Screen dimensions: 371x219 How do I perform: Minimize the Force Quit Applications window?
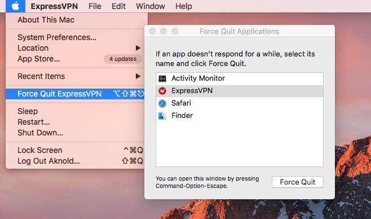click(x=164, y=31)
